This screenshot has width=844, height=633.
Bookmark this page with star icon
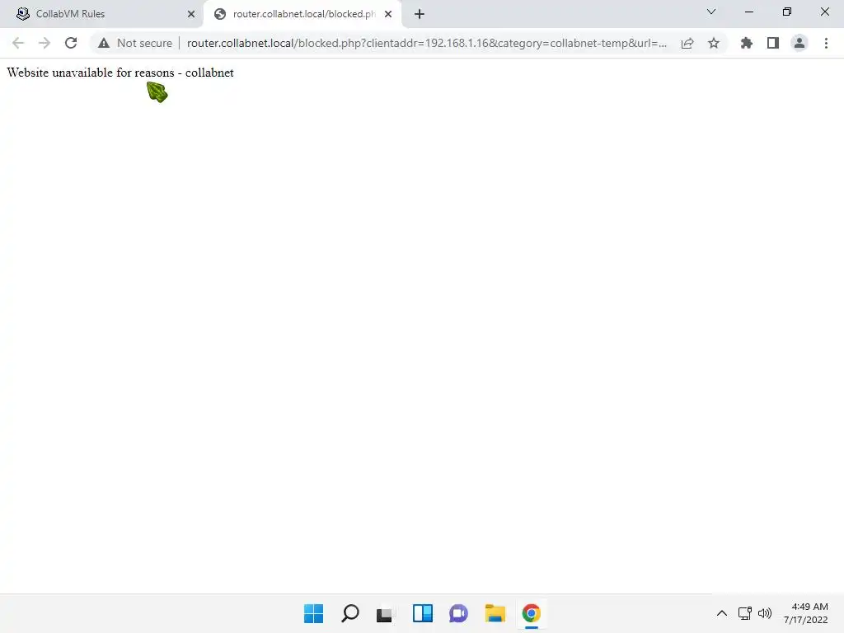pos(713,43)
